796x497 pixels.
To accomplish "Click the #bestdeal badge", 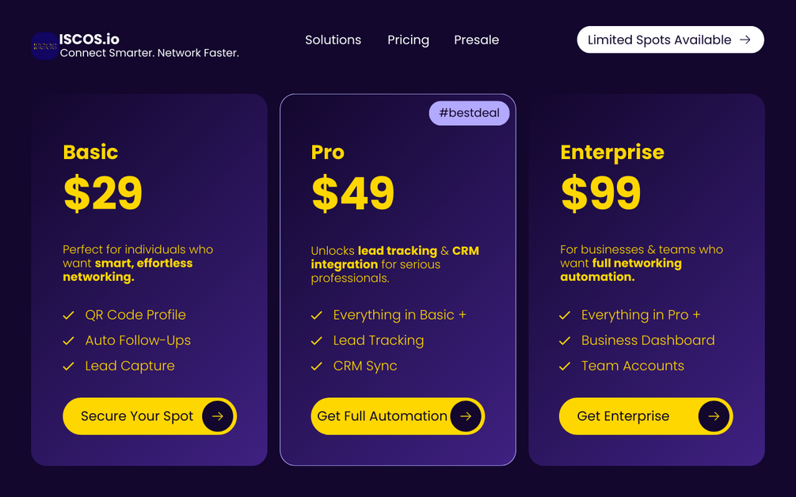I will (469, 113).
